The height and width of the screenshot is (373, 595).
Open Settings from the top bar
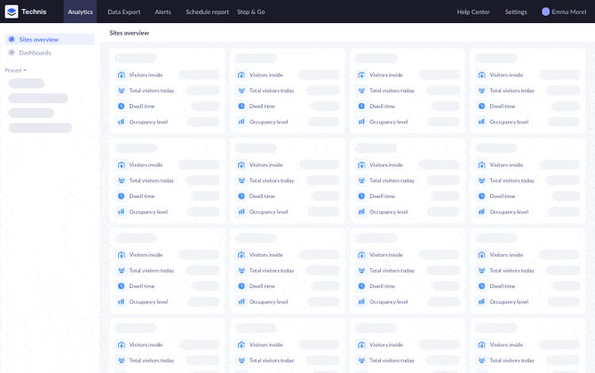coord(516,12)
